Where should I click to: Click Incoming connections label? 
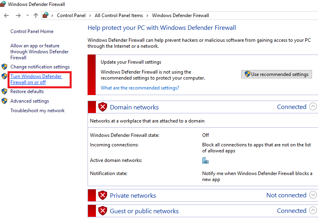(x=114, y=145)
